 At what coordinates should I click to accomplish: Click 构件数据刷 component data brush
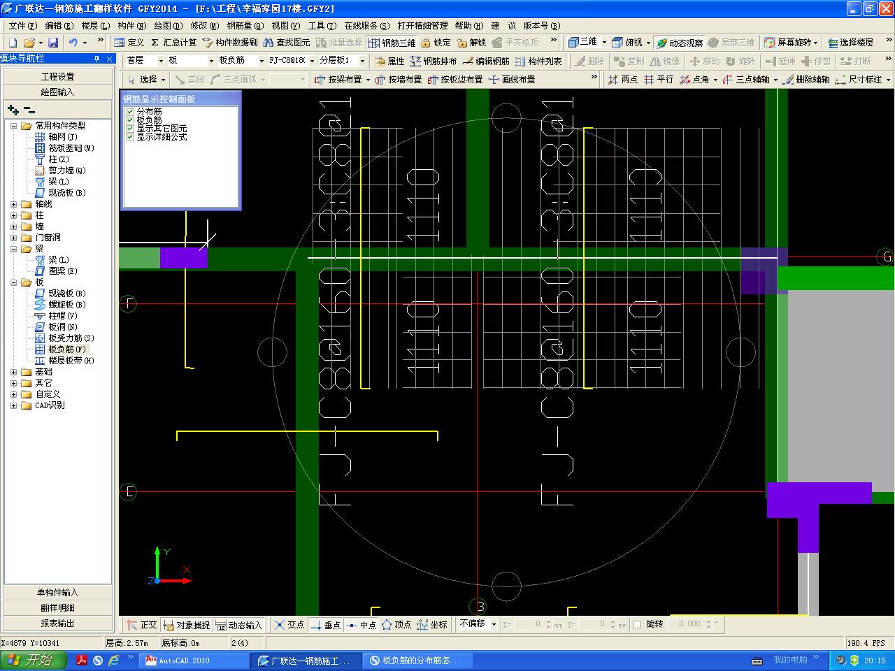(230, 43)
